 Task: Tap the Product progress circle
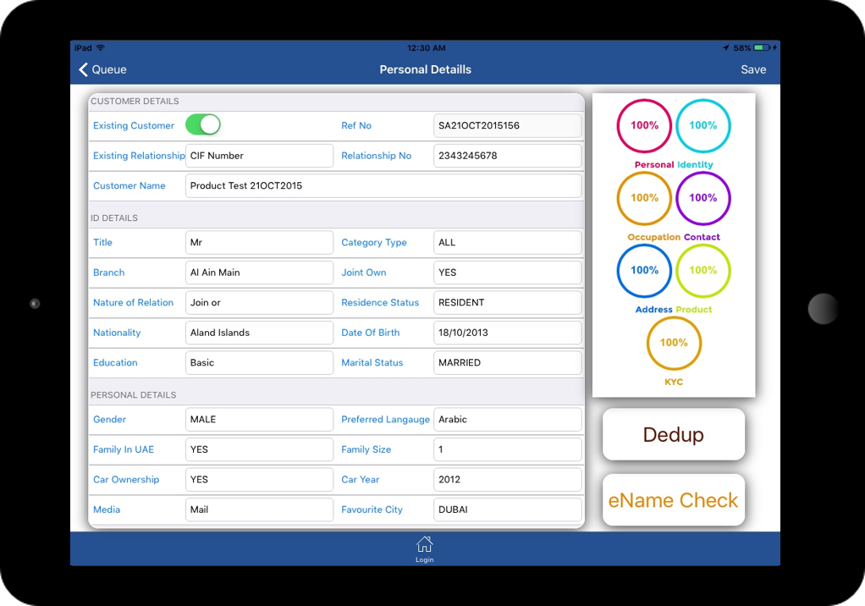point(702,271)
